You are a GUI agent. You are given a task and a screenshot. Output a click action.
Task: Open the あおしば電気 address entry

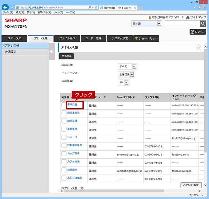(75, 178)
